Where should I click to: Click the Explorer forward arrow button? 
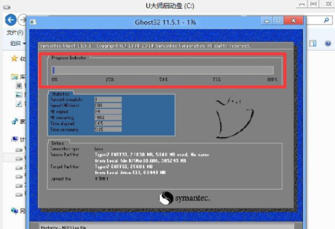pyautogui.click(x=22, y=20)
